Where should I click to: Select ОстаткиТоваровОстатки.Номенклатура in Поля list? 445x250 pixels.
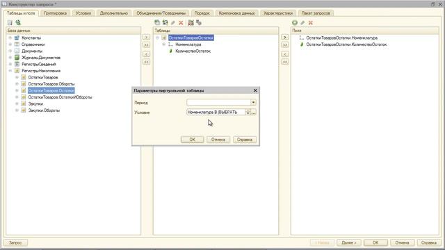tap(341, 37)
